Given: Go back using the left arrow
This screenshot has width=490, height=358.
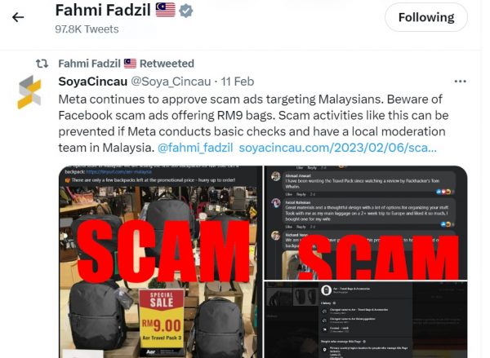Looking at the screenshot, I should [18, 17].
